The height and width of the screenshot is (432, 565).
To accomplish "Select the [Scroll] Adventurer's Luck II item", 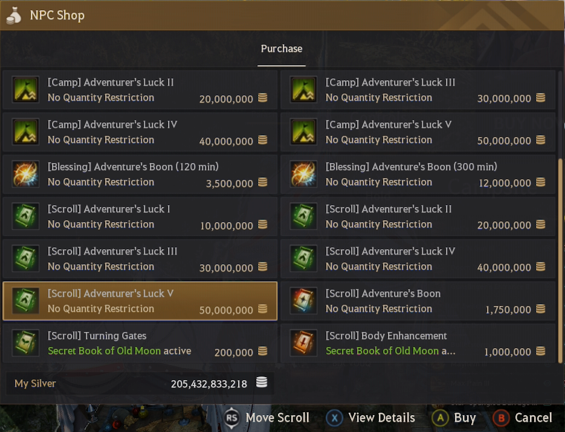I will point(418,217).
